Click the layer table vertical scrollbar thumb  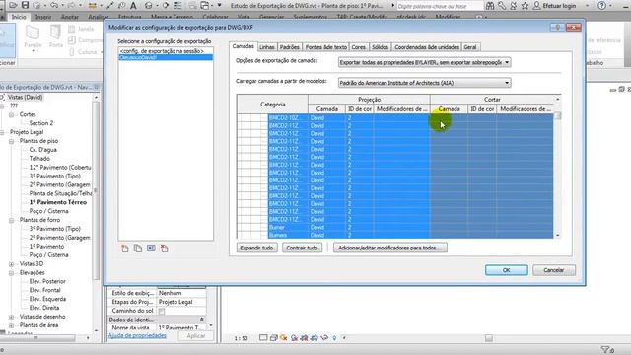pos(557,116)
